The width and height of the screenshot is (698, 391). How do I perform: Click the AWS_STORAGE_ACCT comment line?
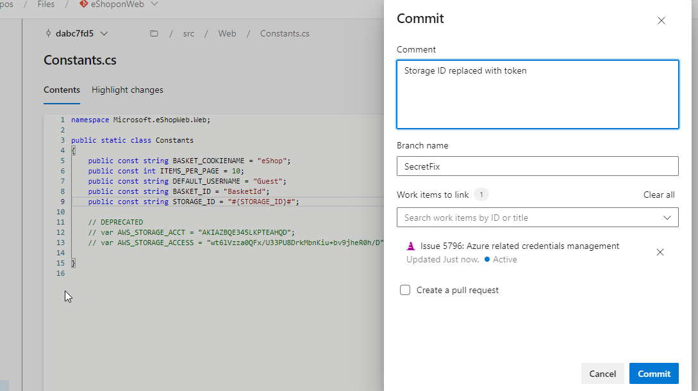click(x=192, y=232)
